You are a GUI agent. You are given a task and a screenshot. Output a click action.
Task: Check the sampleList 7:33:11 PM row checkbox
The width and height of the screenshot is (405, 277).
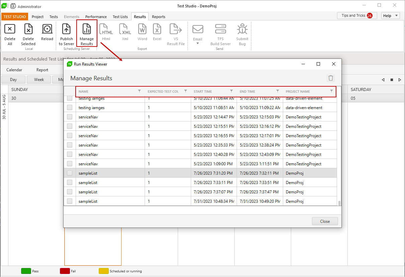click(70, 183)
